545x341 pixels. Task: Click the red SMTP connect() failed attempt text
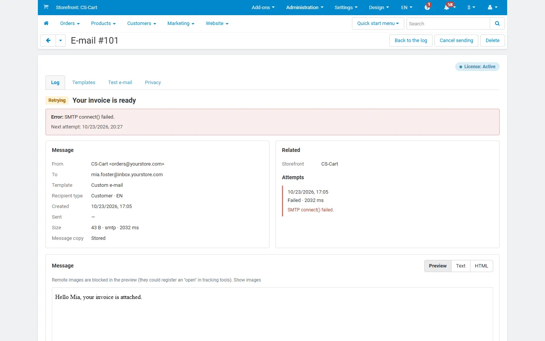click(311, 210)
